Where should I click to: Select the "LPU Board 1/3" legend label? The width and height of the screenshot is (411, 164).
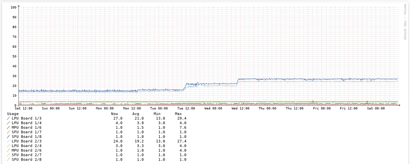coord(26,118)
